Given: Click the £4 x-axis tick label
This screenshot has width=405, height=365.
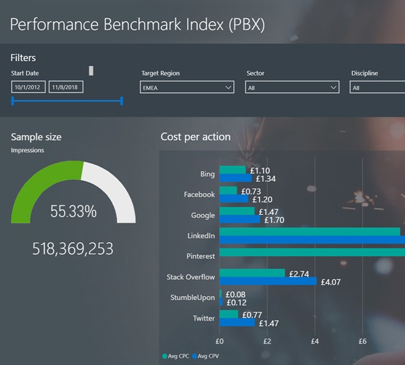Looking at the screenshot, I should pos(315,341).
